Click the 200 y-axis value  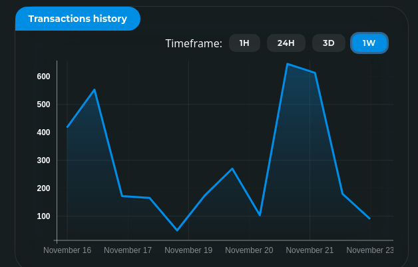click(x=43, y=188)
